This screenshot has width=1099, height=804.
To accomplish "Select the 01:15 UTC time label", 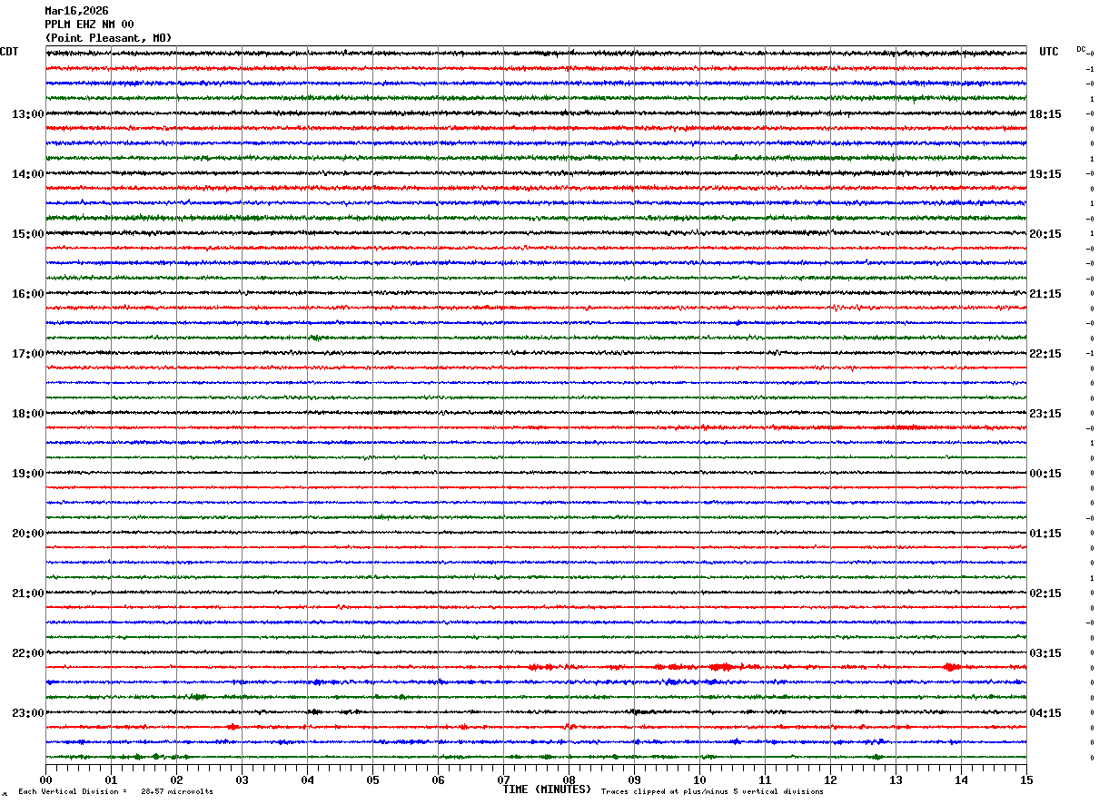I will pos(1045,534).
